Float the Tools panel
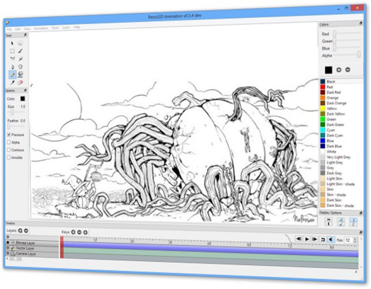Image resolution: width=371 pixels, height=289 pixels. click(25, 35)
